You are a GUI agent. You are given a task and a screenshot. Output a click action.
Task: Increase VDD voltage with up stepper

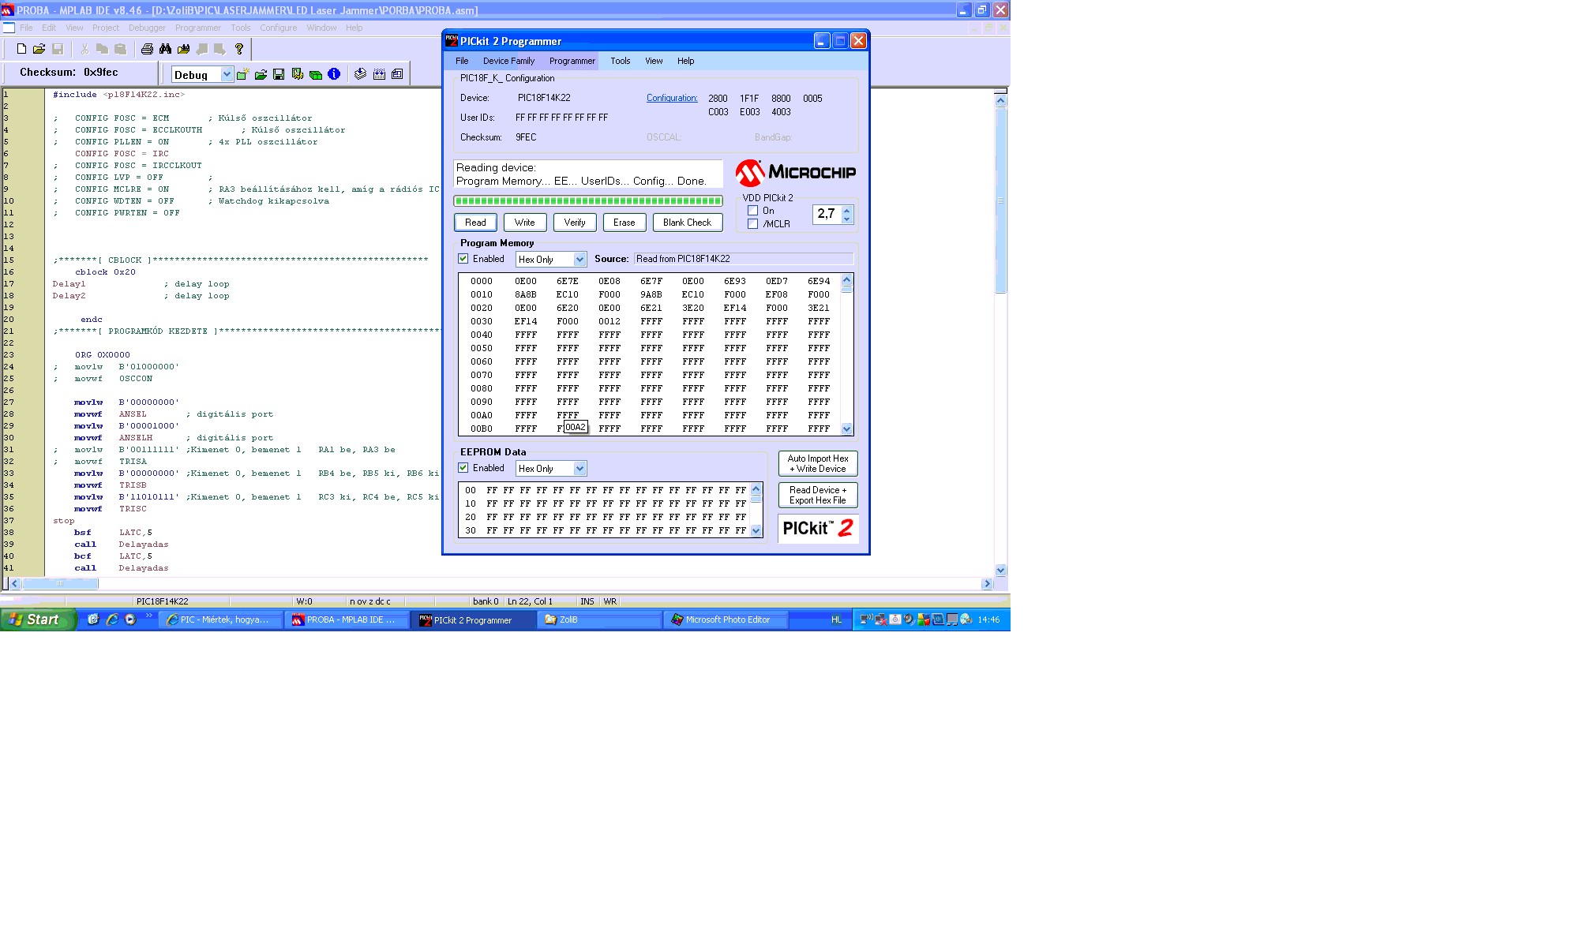point(847,210)
